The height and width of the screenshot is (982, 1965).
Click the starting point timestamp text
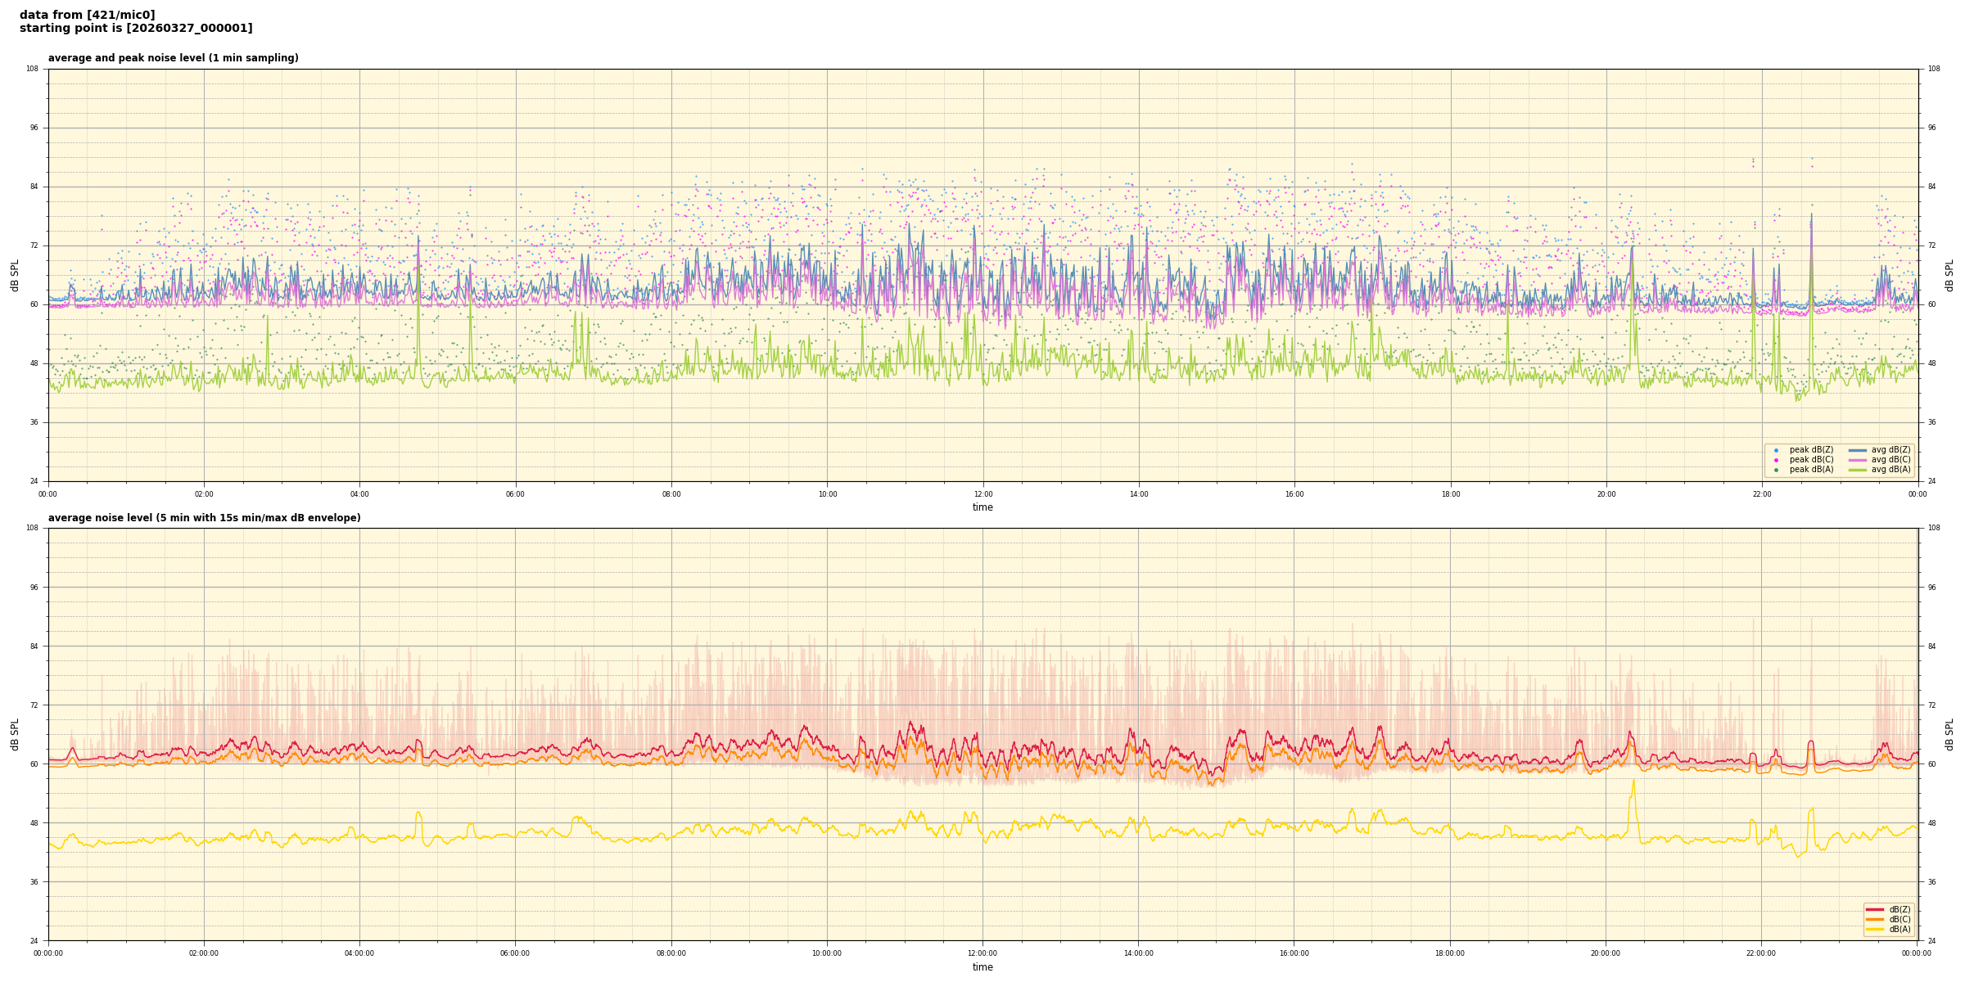(136, 29)
